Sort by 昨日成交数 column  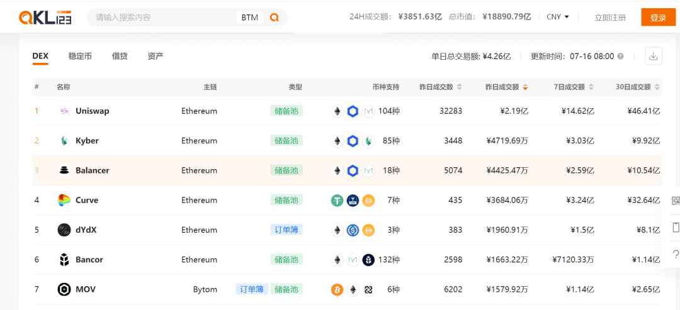(441, 87)
